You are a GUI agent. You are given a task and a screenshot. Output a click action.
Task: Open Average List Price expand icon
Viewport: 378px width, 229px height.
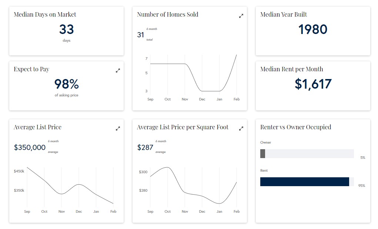(x=118, y=129)
